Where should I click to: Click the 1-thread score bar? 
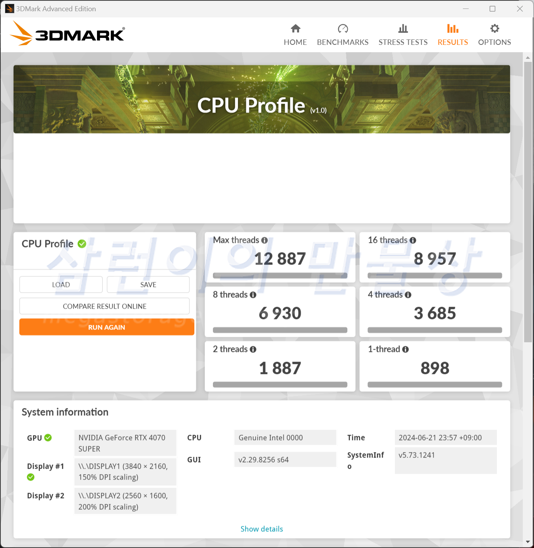pos(435,385)
